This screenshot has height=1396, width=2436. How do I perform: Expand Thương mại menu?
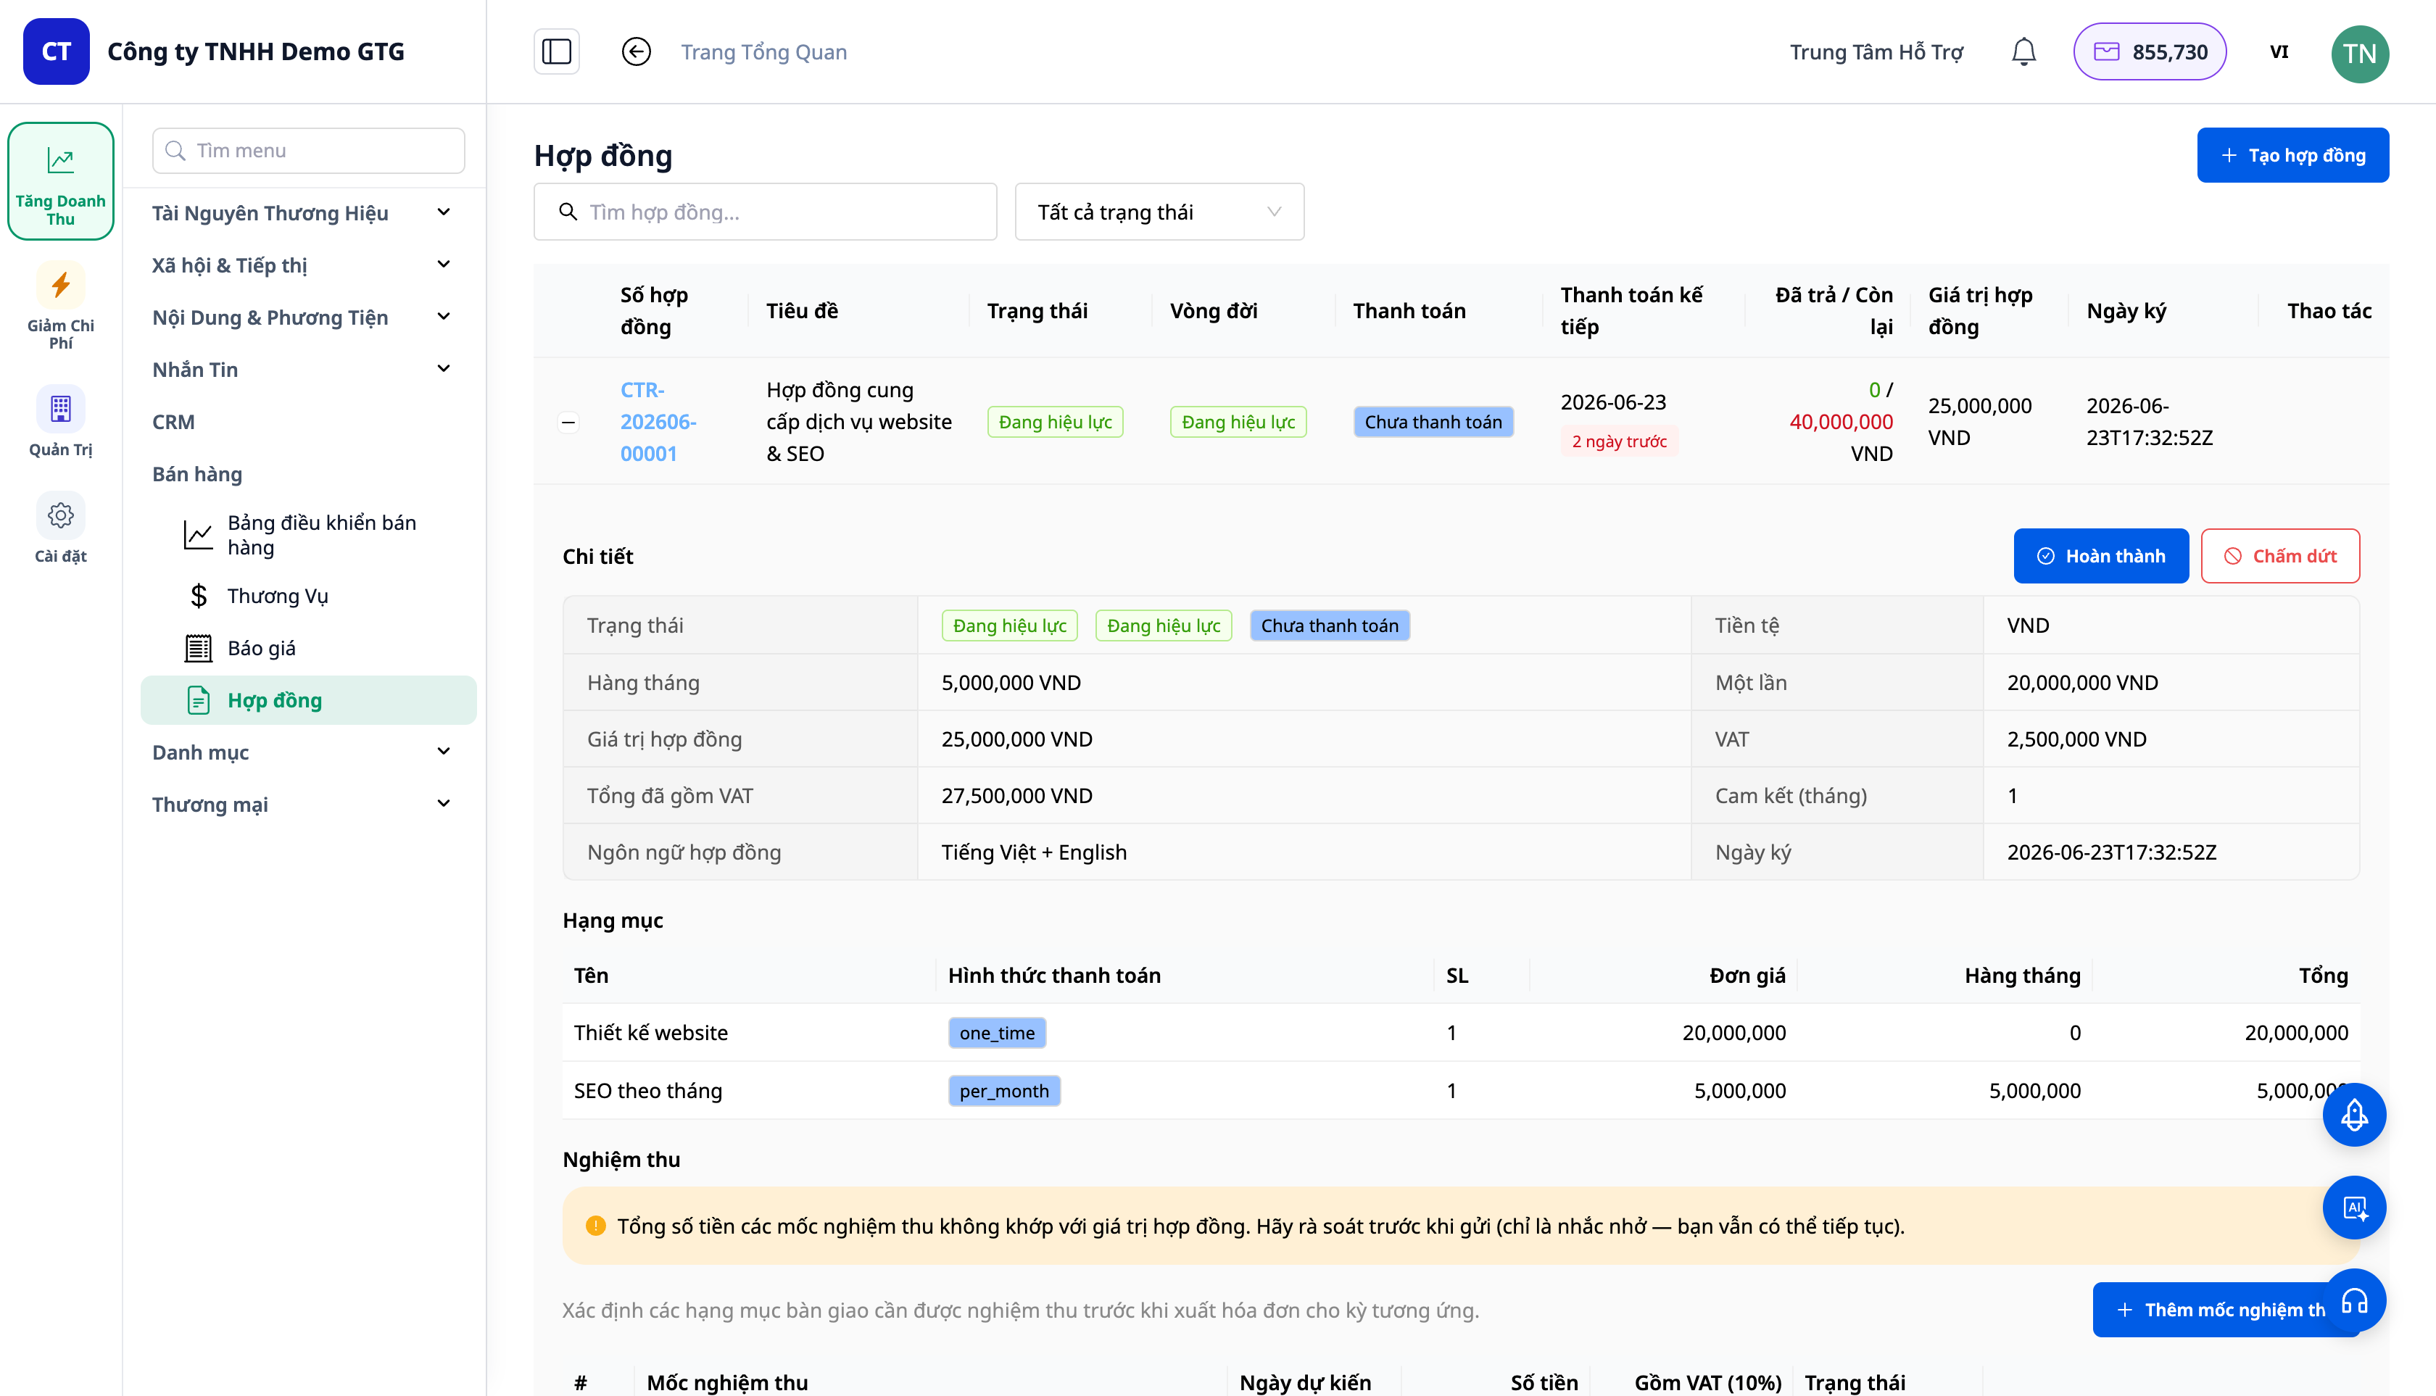click(302, 805)
